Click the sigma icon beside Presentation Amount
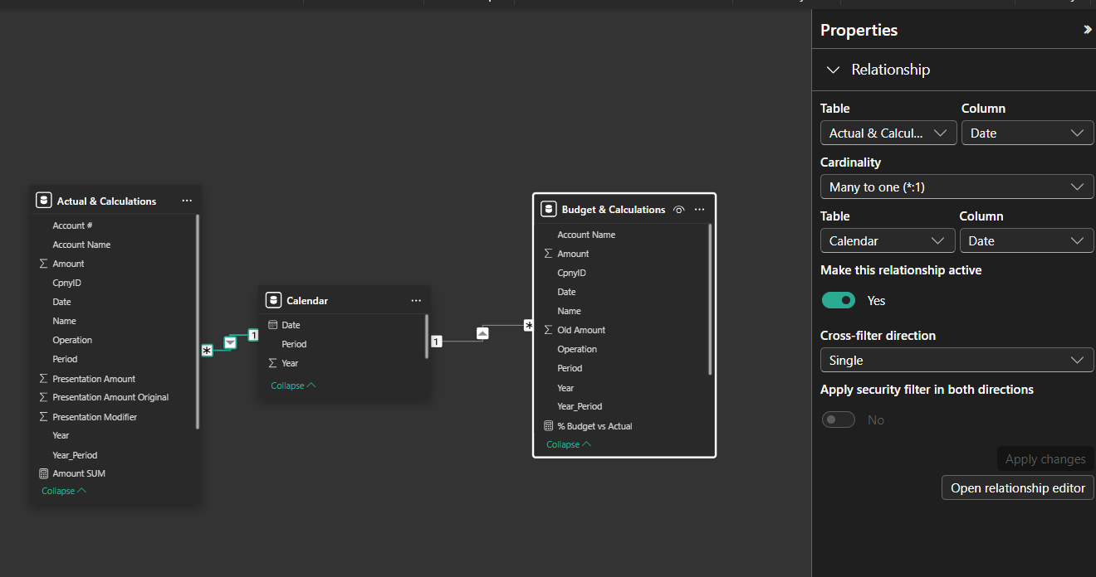The height and width of the screenshot is (577, 1096). [43, 378]
